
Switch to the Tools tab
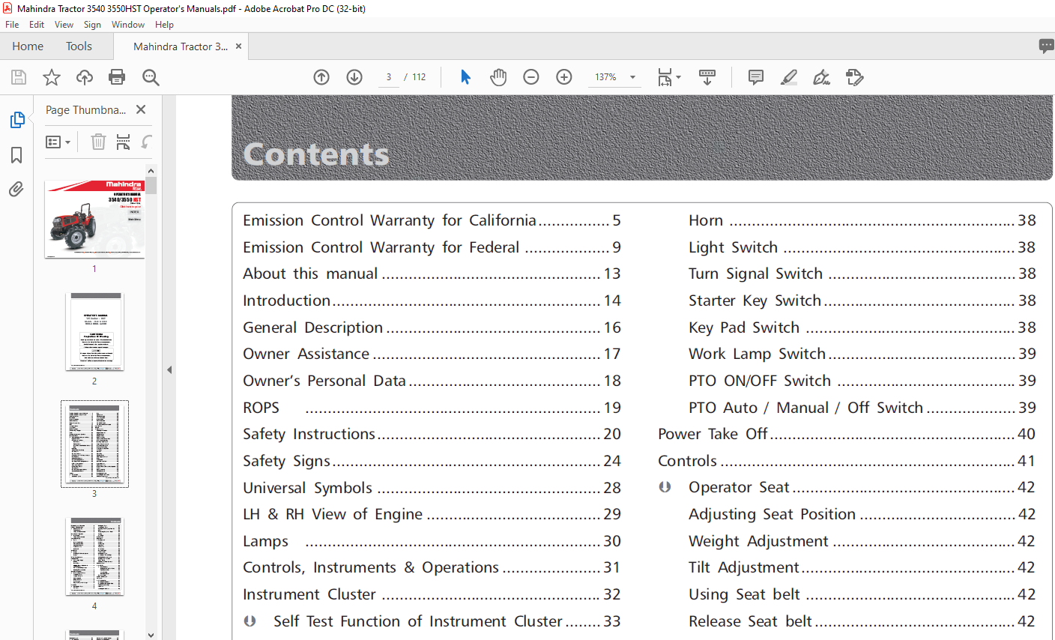[79, 46]
